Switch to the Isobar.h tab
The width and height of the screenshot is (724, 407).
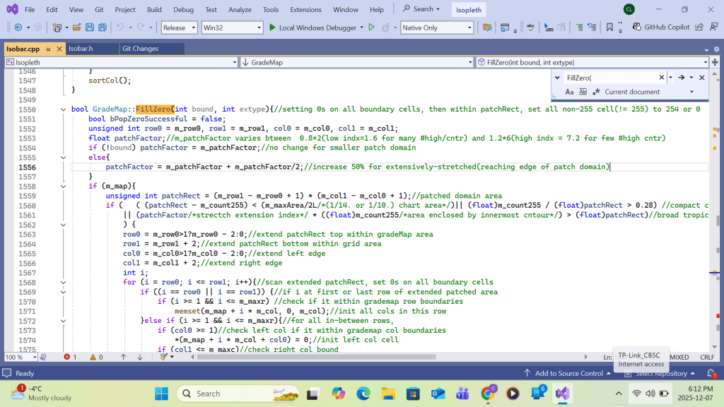tap(81, 49)
